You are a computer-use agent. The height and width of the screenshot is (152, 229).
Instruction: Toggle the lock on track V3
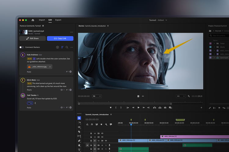click(91, 133)
